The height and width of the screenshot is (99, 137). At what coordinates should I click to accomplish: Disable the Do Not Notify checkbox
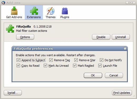click(x=101, y=60)
